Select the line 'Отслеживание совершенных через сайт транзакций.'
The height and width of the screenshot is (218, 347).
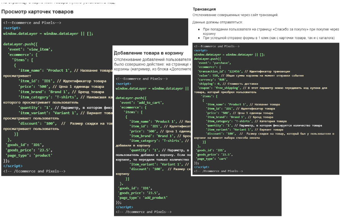(x=235, y=15)
